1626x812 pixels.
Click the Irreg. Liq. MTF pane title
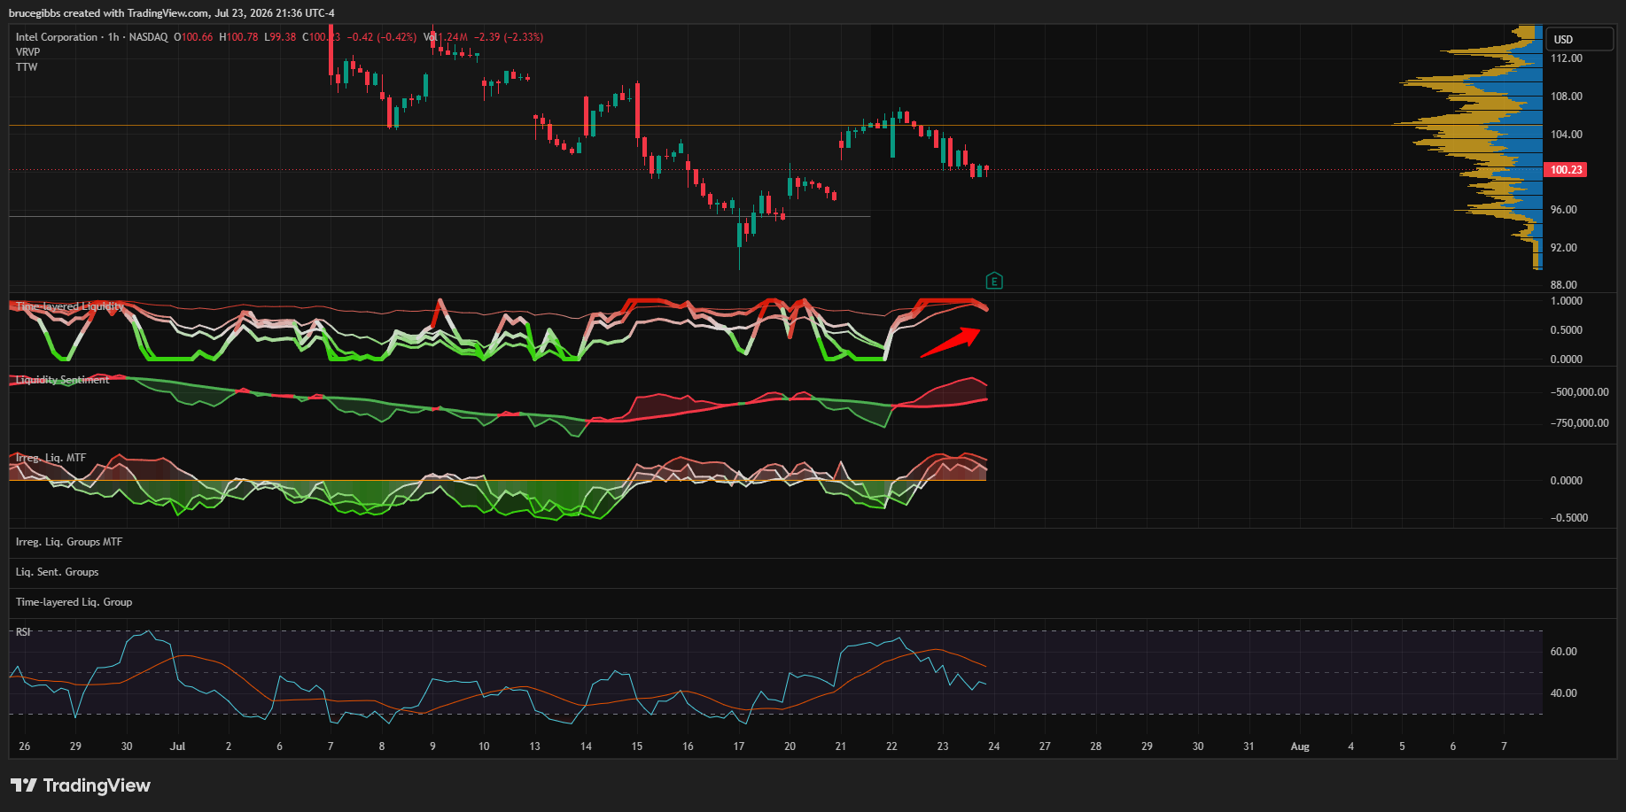pos(51,458)
